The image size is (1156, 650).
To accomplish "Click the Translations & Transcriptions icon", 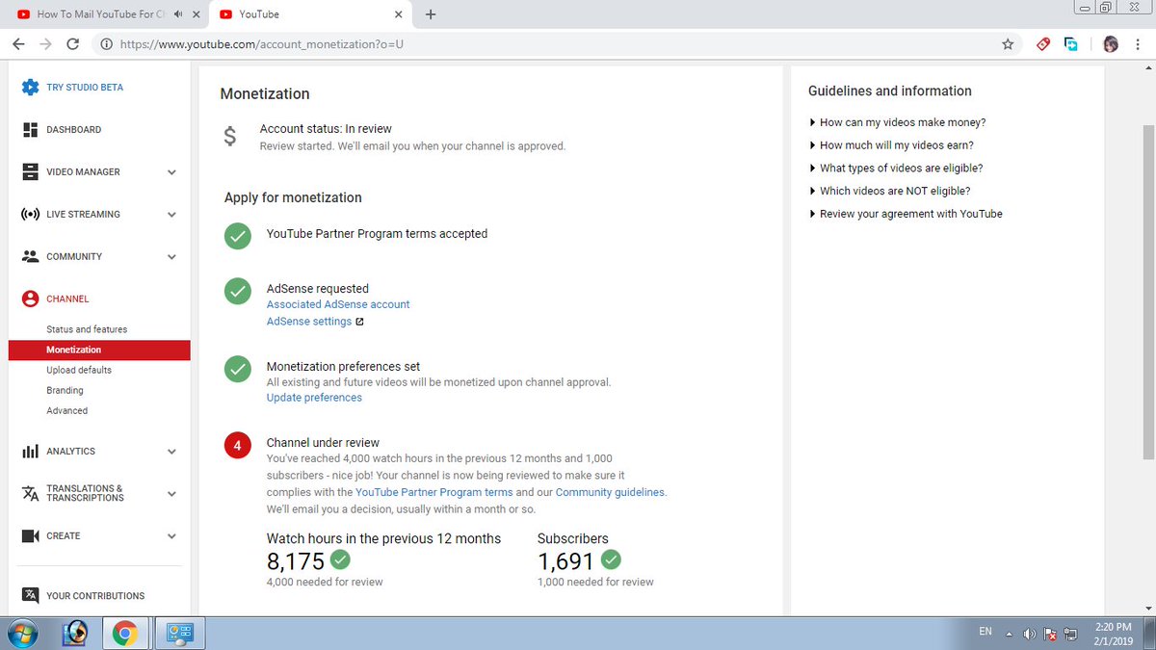I will click(x=30, y=493).
